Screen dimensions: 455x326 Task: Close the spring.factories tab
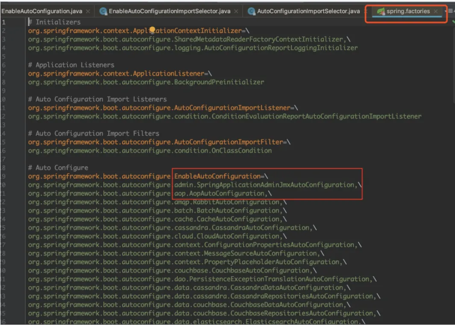[x=435, y=11]
